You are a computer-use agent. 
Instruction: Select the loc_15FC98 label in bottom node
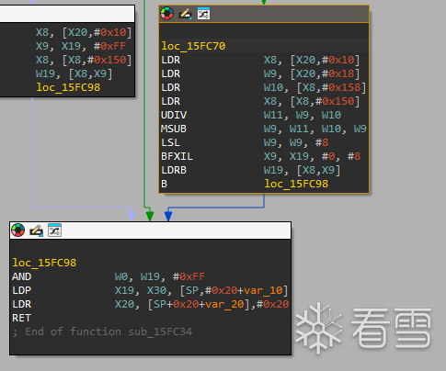(44, 263)
